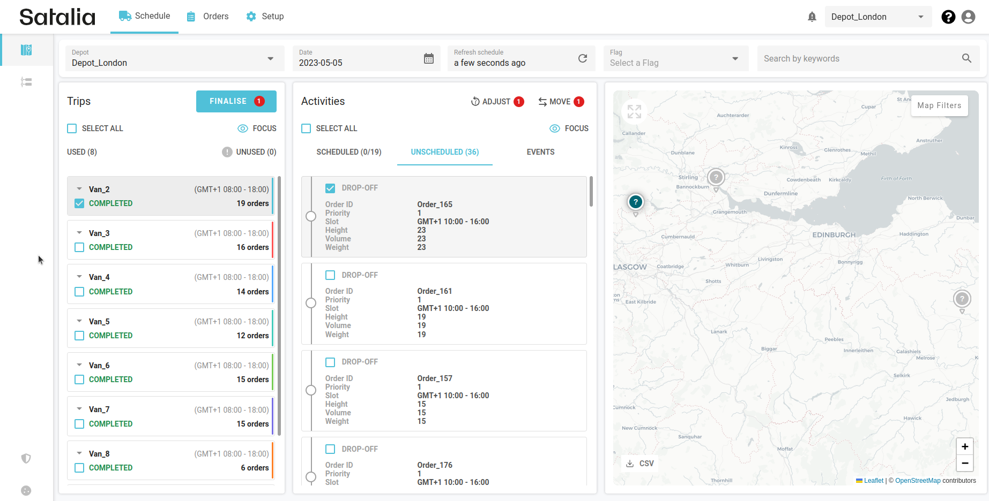989x501 pixels.
Task: Expand the Van_3 trip details
Action: pyautogui.click(x=79, y=233)
